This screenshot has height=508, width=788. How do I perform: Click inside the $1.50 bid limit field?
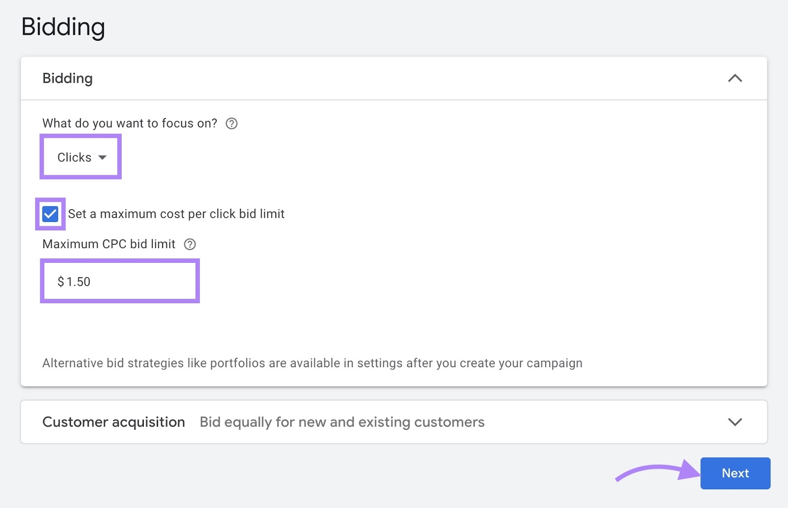click(x=120, y=281)
